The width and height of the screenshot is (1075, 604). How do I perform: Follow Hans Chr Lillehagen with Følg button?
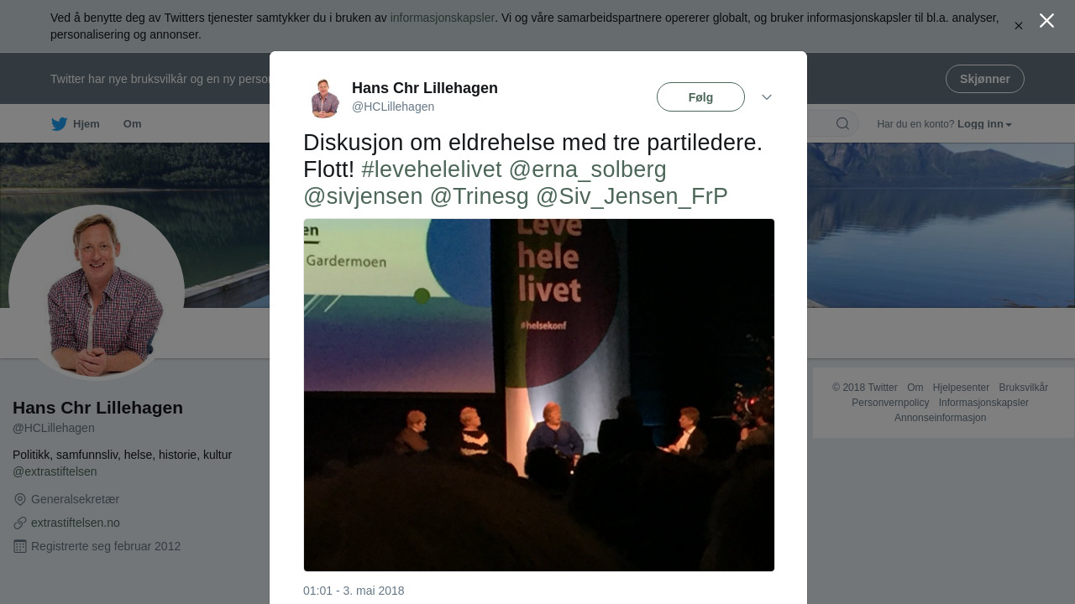(700, 97)
